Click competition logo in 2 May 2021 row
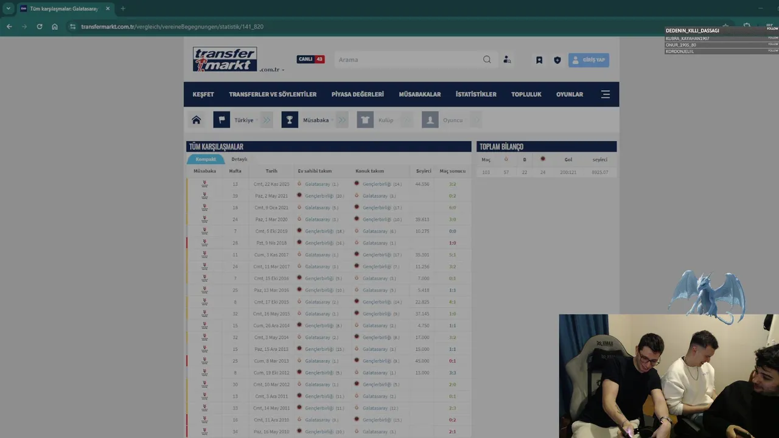Screen dimensions: 779x438 [204, 196]
